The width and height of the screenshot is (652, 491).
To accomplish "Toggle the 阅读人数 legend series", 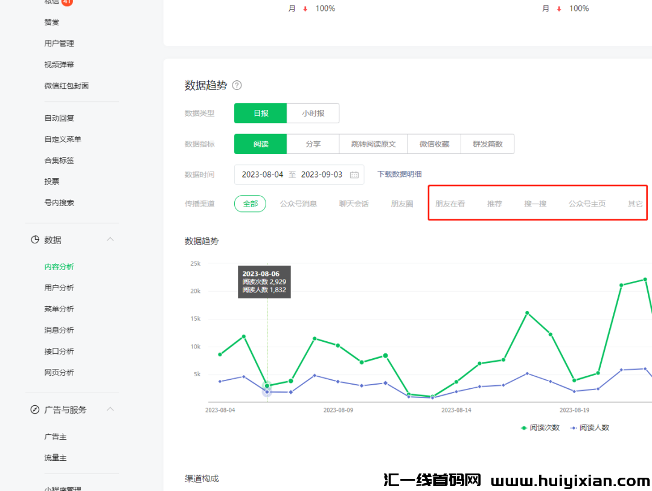I will coord(590,428).
